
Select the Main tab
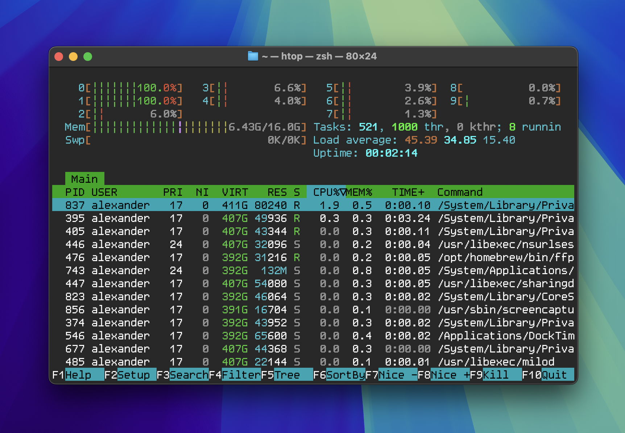(x=84, y=179)
